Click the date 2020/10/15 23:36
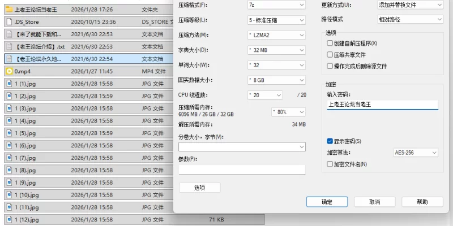This screenshot has height=226, width=453. pos(93,22)
